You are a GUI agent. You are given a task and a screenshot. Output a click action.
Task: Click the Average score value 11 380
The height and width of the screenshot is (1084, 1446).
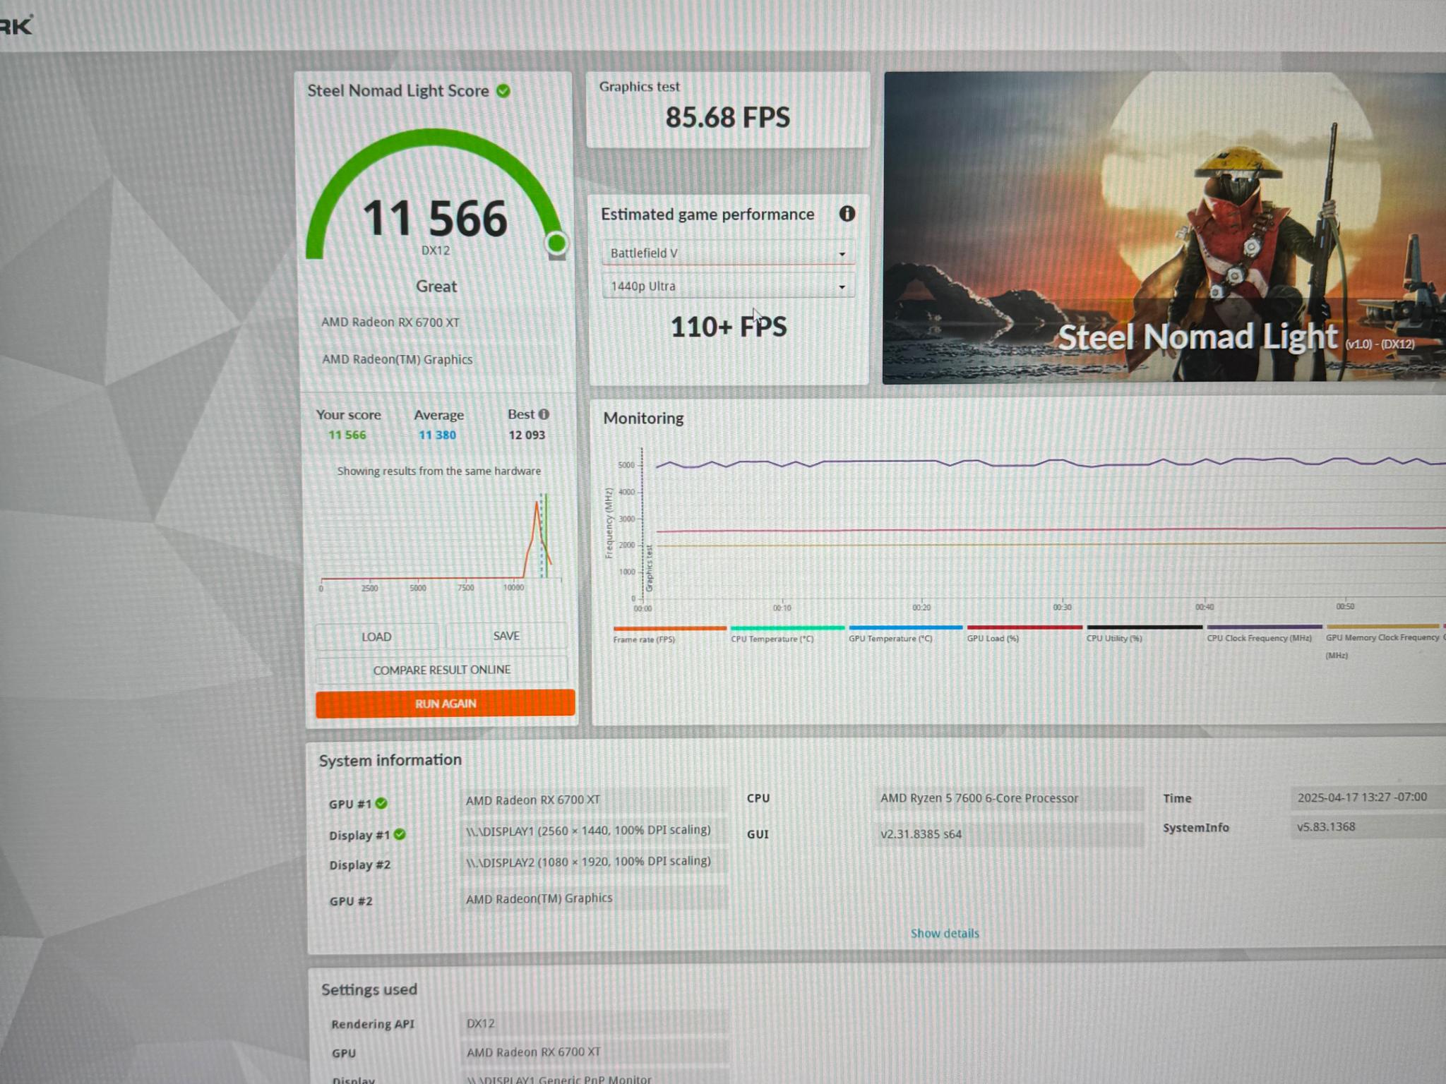(437, 435)
